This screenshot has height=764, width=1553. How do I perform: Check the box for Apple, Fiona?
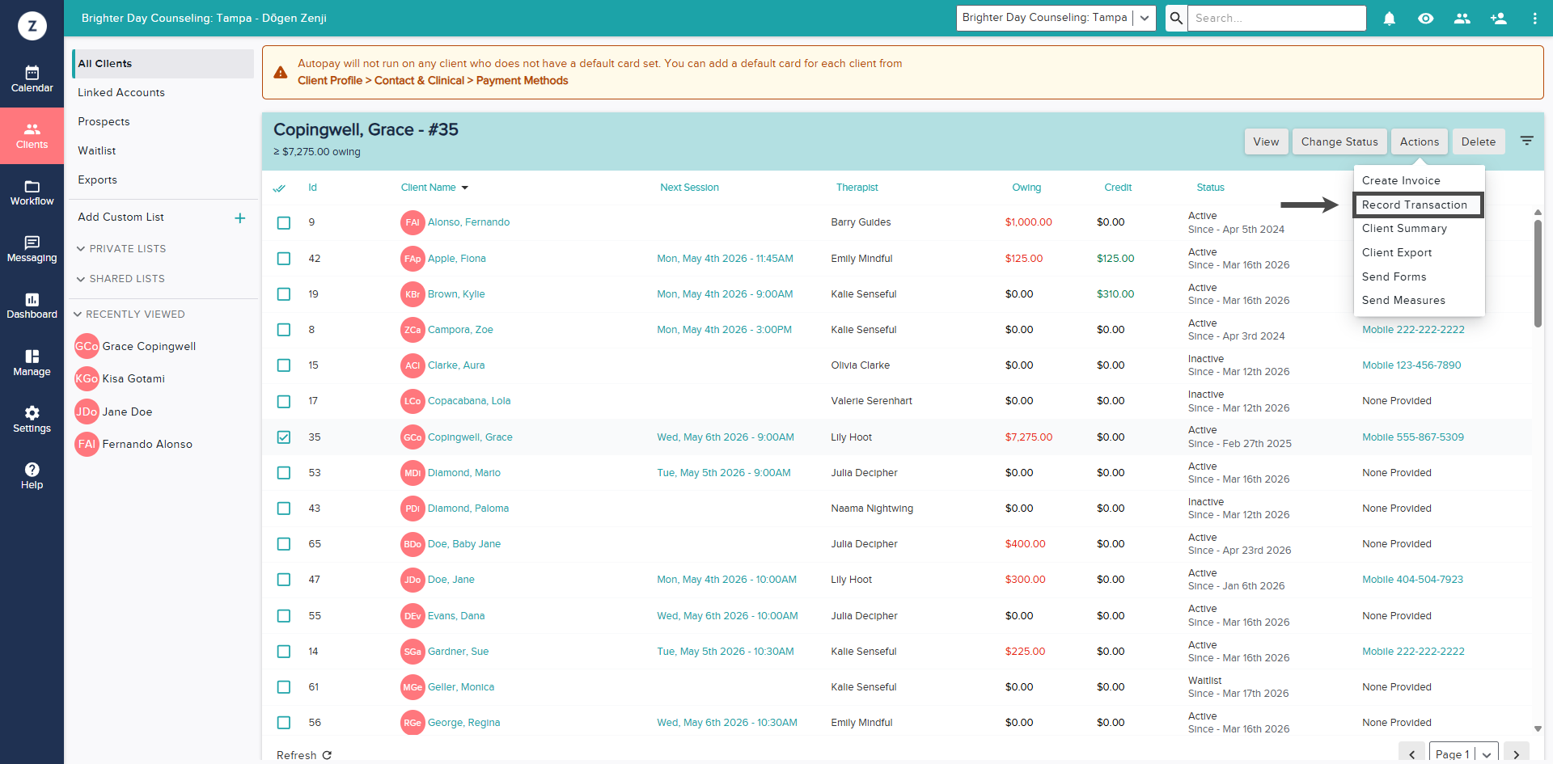[284, 259]
